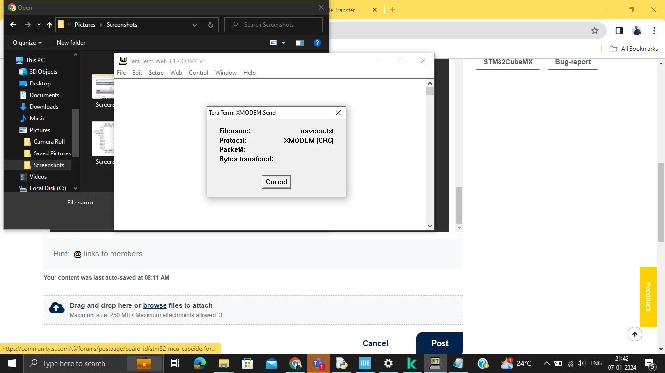Open Chrome side panel icon
This screenshot has width=665, height=373.
pyautogui.click(x=619, y=31)
